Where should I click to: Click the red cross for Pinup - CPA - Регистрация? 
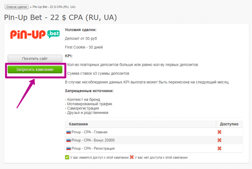pos(219,148)
